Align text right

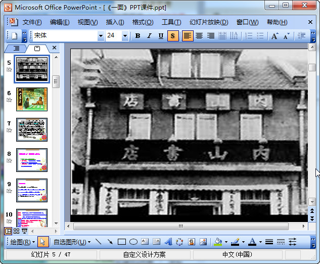211,36
